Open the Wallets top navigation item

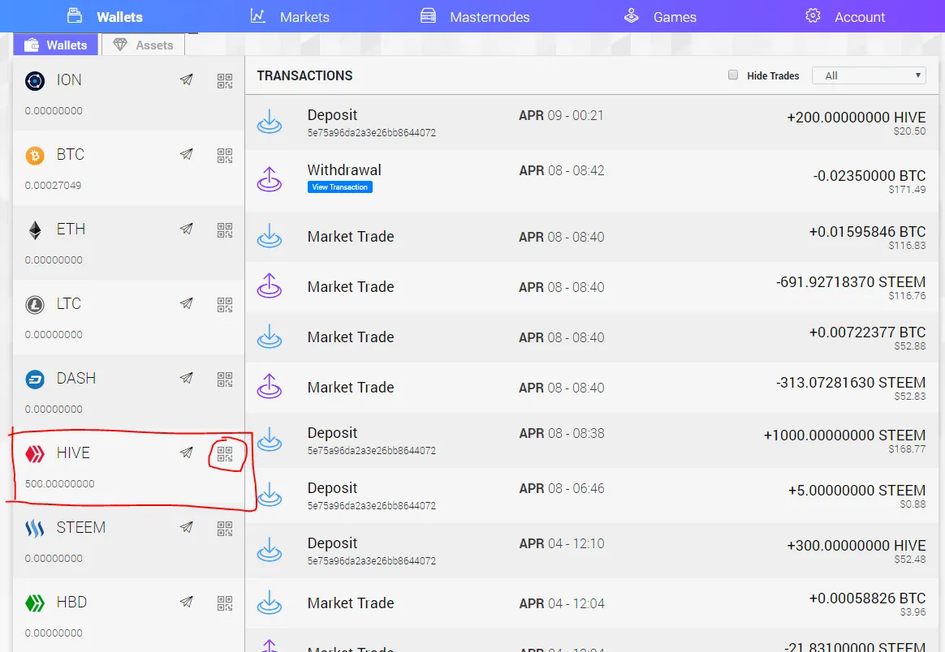click(x=105, y=16)
